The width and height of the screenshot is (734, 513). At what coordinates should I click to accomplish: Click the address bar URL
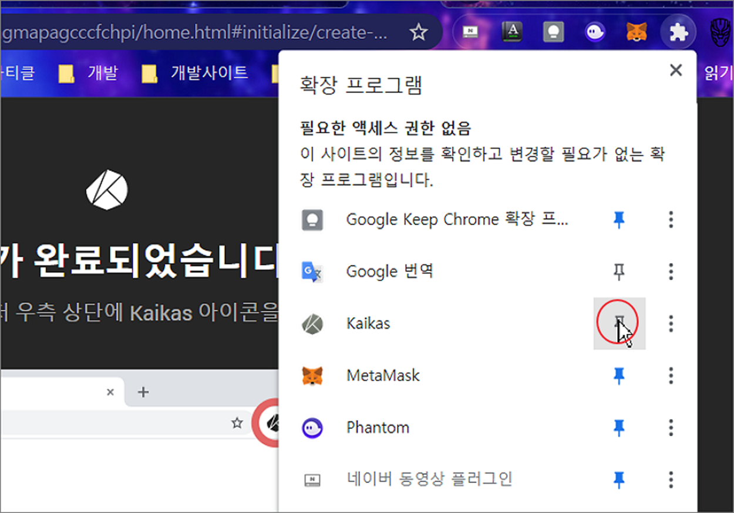click(x=194, y=32)
